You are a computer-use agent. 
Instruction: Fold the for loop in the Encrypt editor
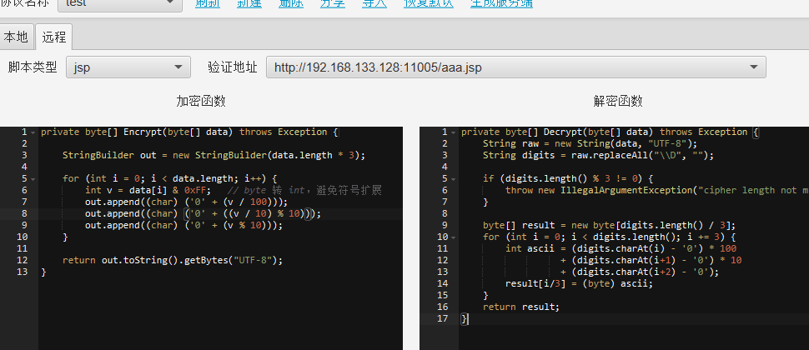point(33,179)
